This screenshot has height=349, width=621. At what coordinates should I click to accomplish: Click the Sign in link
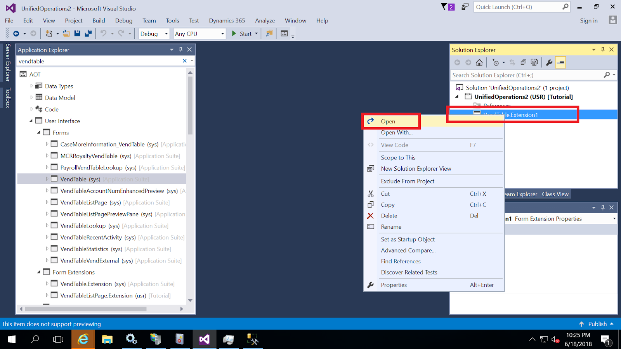pyautogui.click(x=589, y=21)
